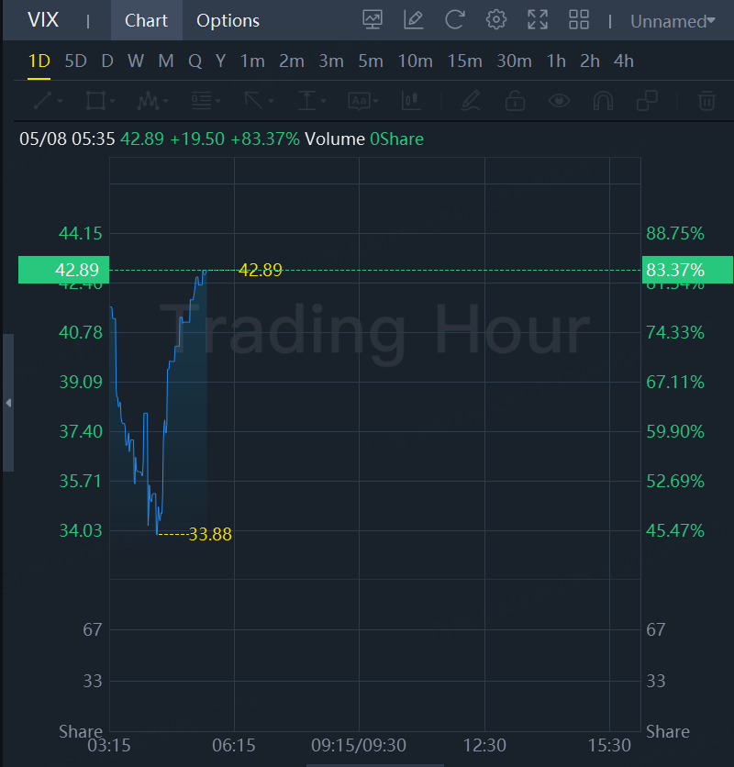Select the magnet snap tool
Screen dimensions: 734x767
click(x=603, y=101)
